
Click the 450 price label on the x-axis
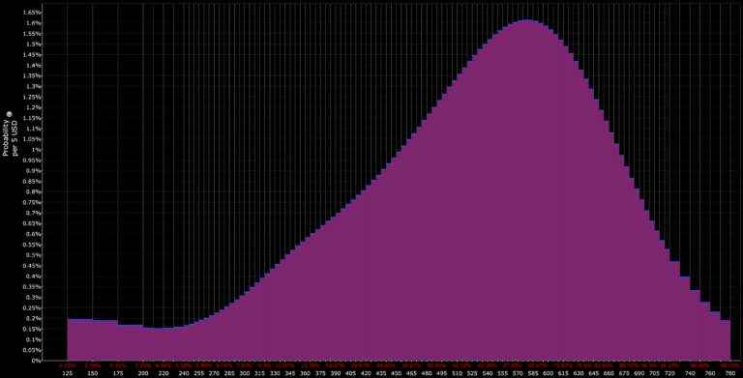tap(396, 373)
